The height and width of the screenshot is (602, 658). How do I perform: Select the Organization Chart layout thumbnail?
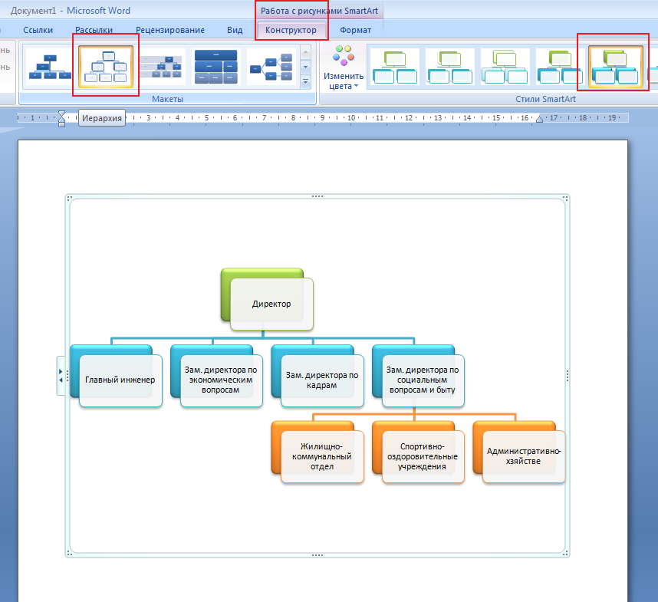(50, 67)
